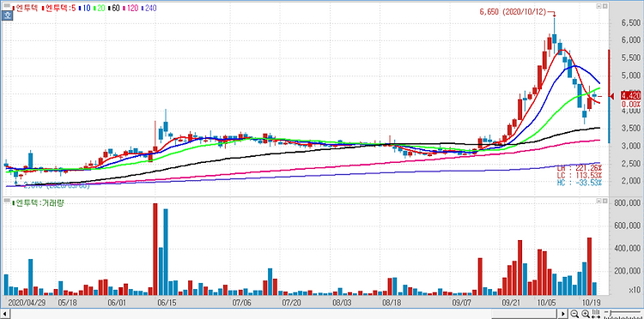Image resolution: width=644 pixels, height=319 pixels.
Task: Click the 2,000 price axis label
Action: pos(632,181)
